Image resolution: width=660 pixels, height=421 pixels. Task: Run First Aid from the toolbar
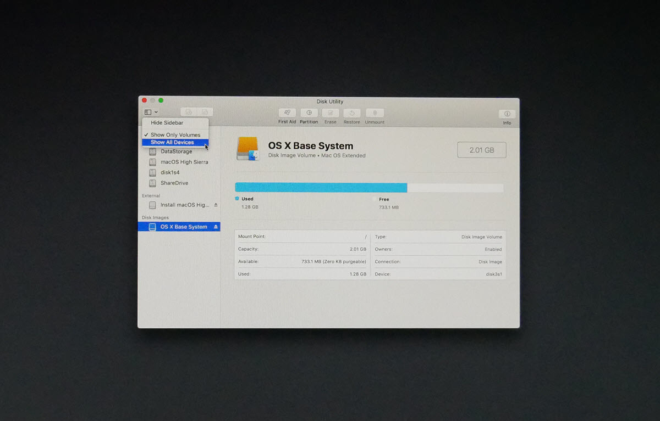(287, 113)
